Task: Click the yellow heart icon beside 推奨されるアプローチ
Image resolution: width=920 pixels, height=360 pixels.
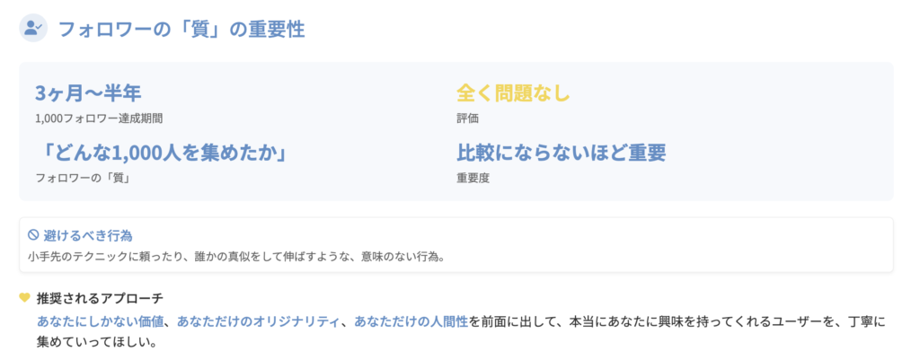Action: point(24,298)
